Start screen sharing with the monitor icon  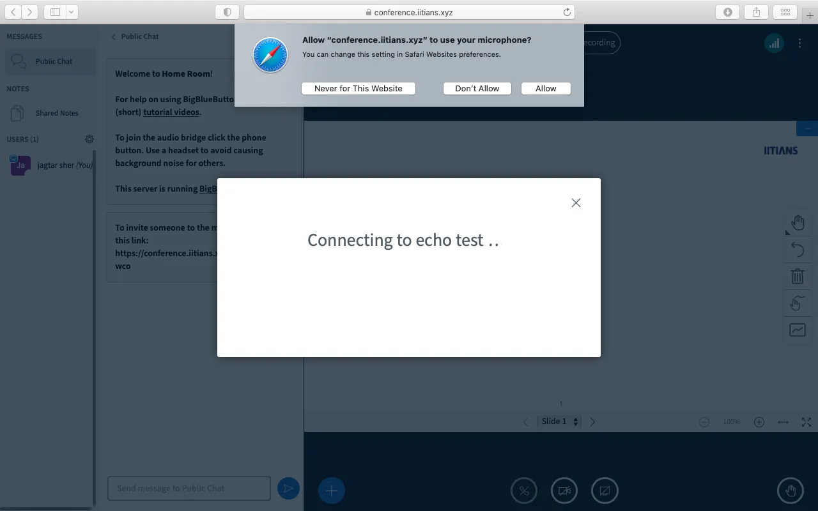tap(605, 491)
